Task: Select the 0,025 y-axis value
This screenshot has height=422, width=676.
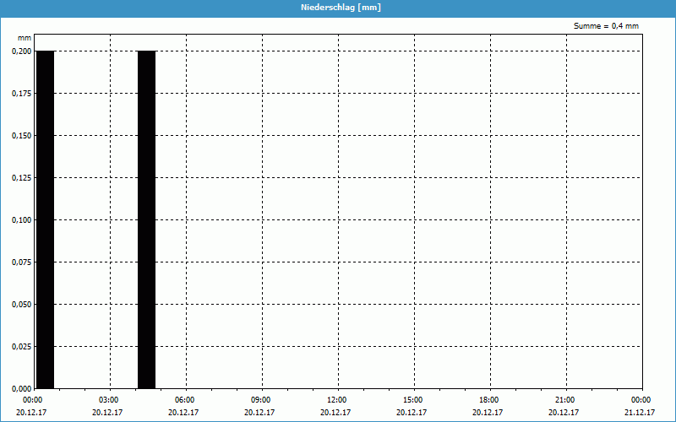Action: (22, 347)
